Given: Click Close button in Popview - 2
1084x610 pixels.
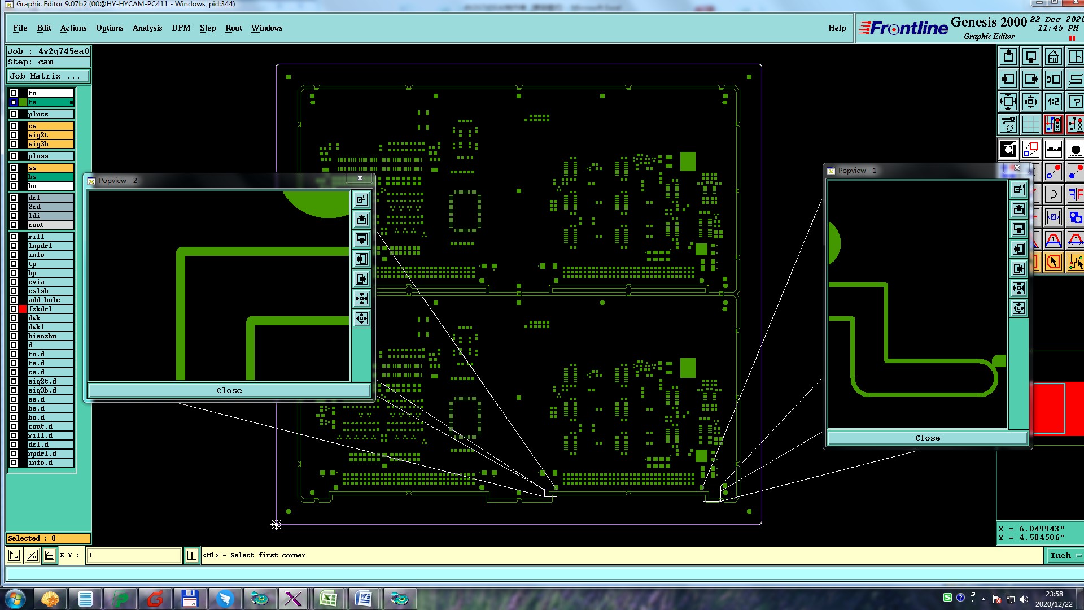Looking at the screenshot, I should (x=229, y=390).
